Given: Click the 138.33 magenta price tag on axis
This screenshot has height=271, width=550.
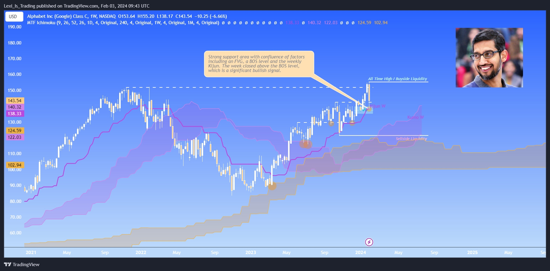Looking at the screenshot, I should click(x=15, y=114).
